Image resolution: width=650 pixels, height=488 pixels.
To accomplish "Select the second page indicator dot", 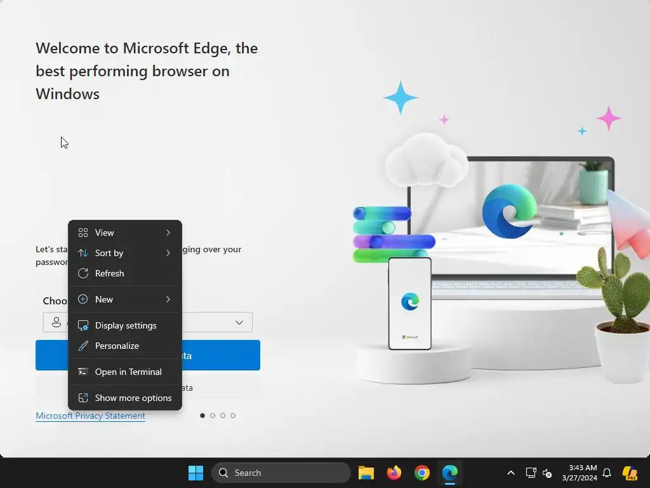I will (213, 416).
